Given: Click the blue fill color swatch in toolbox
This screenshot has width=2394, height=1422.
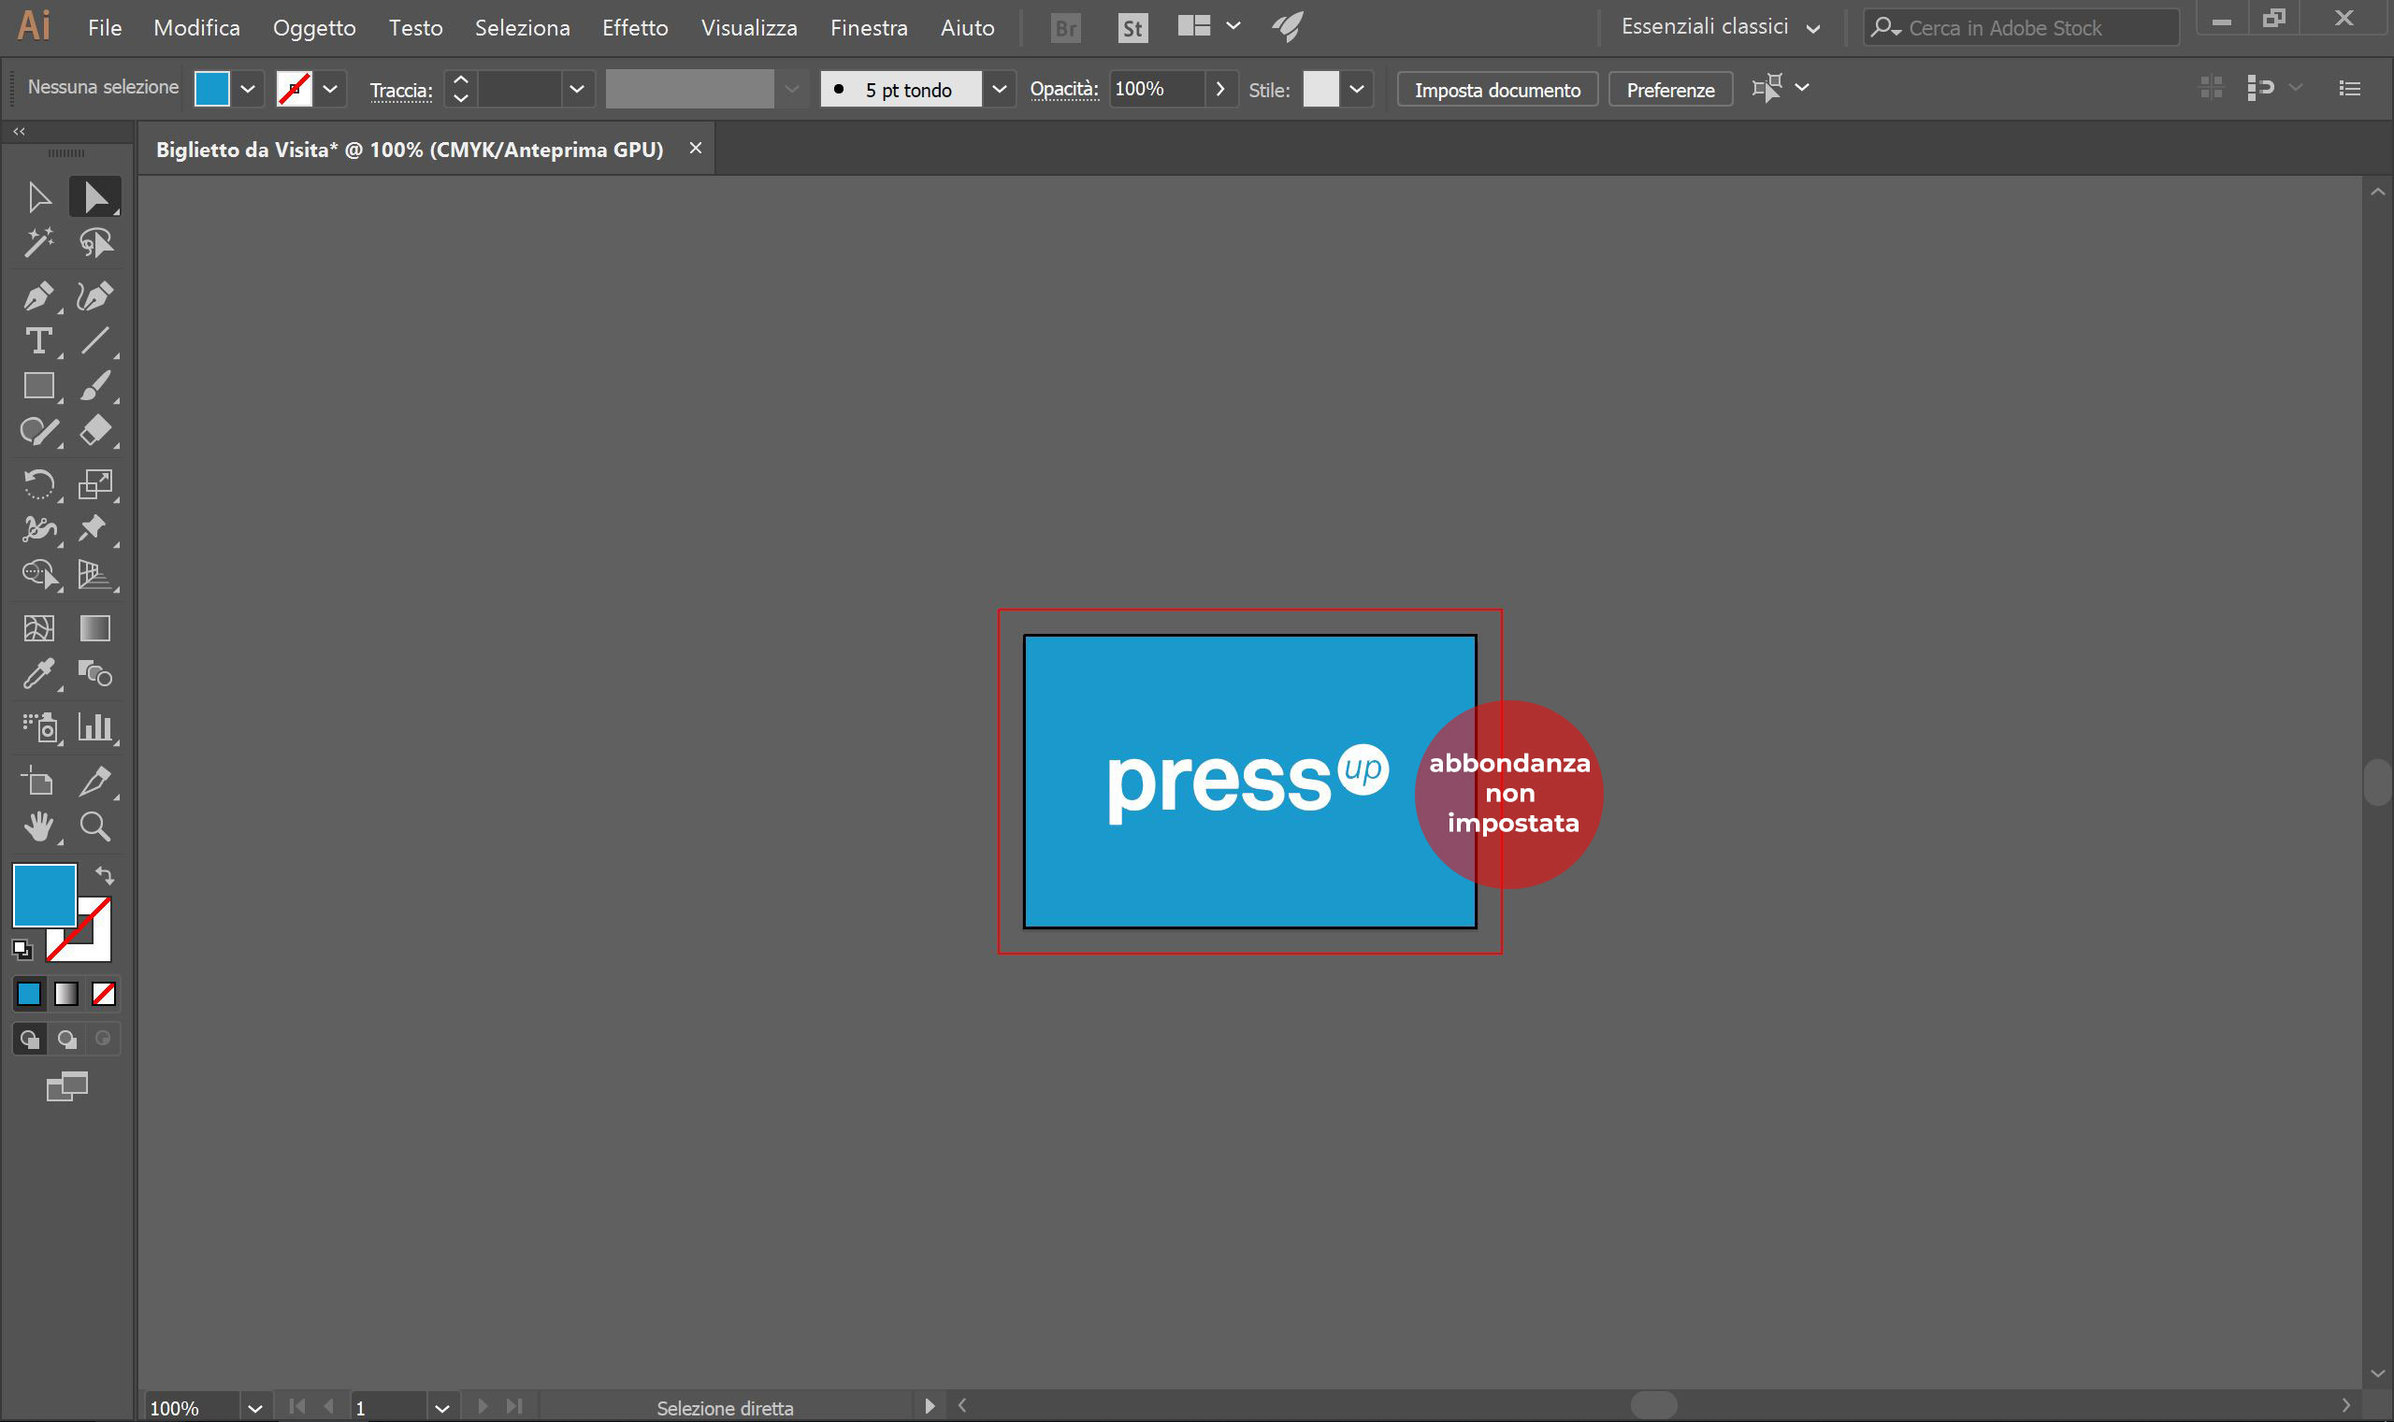Looking at the screenshot, I should point(44,895).
